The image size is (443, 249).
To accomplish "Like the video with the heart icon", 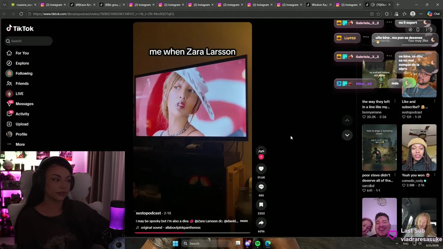I will point(261,169).
